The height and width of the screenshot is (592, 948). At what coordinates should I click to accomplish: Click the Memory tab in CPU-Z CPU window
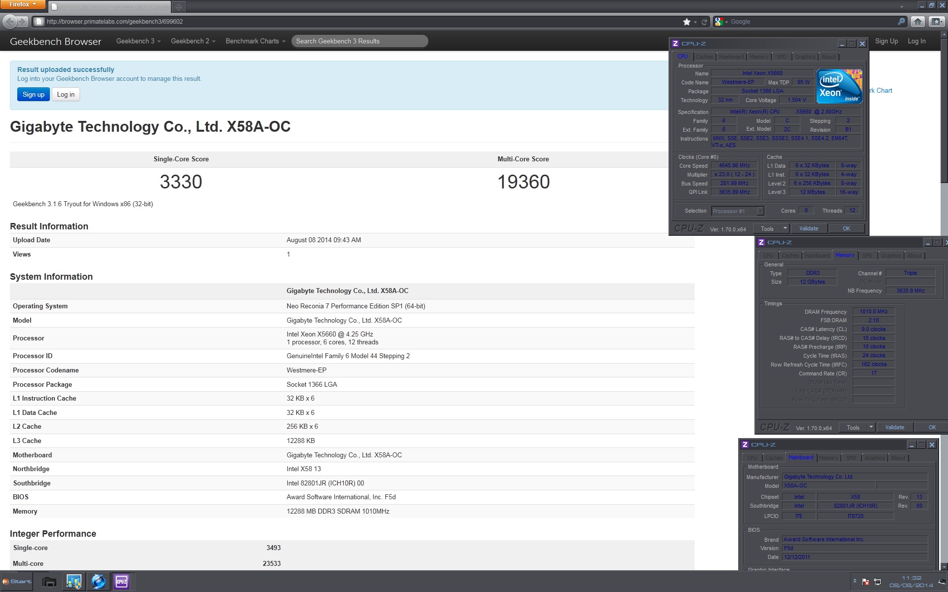758,57
